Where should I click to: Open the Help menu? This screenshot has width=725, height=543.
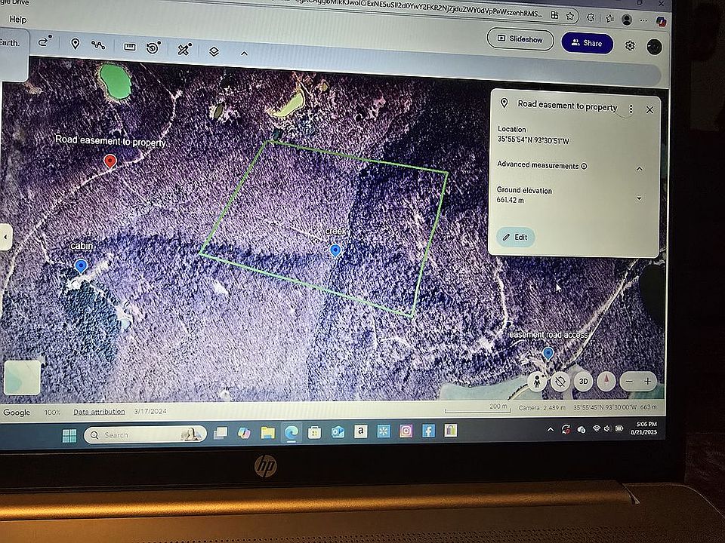(x=17, y=20)
